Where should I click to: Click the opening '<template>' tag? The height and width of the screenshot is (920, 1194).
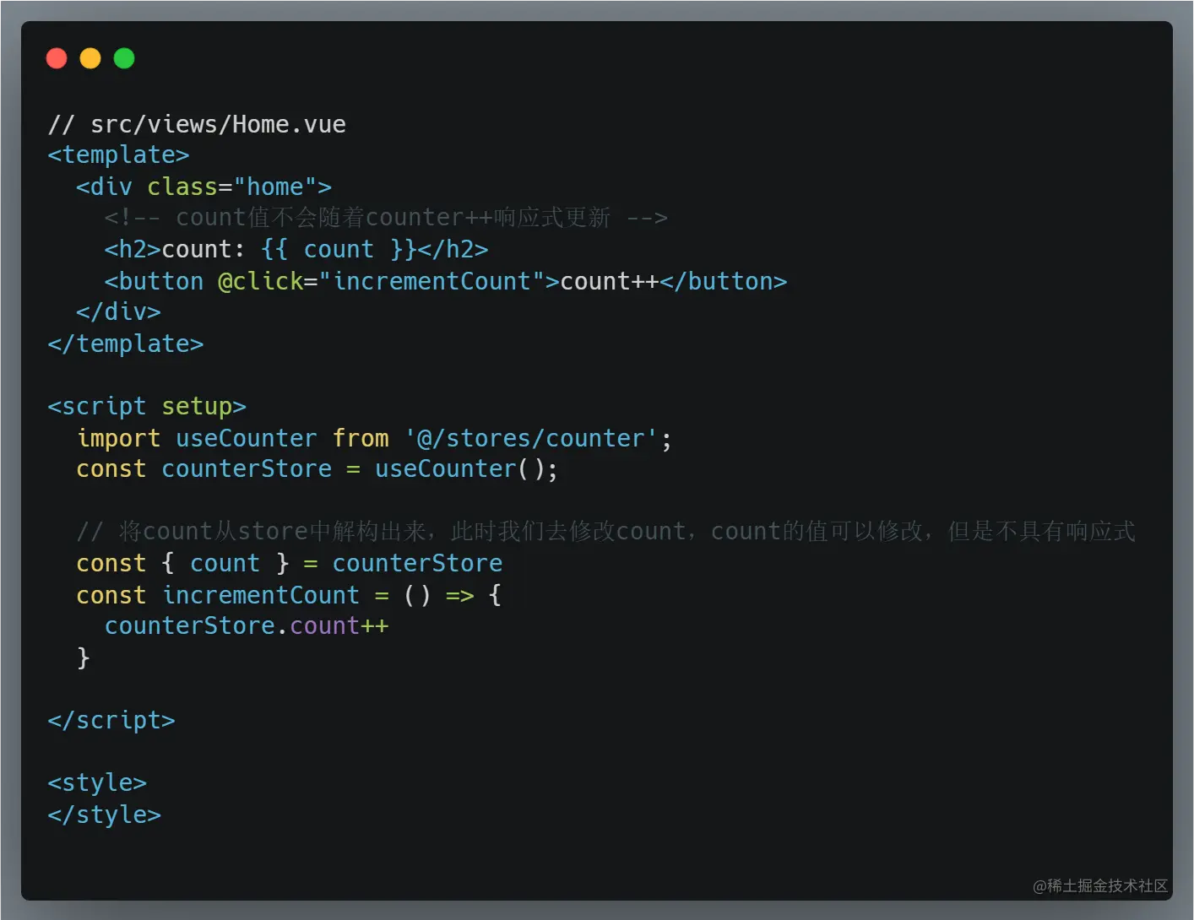coord(118,155)
